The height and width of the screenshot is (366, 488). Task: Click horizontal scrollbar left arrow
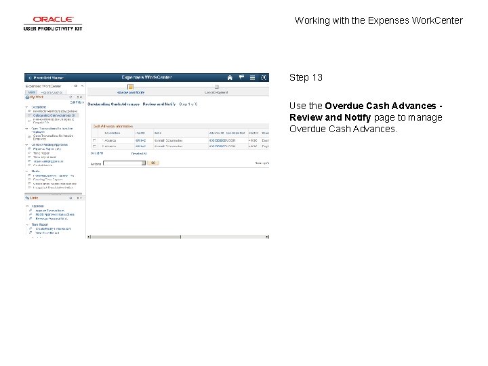pos(89,237)
